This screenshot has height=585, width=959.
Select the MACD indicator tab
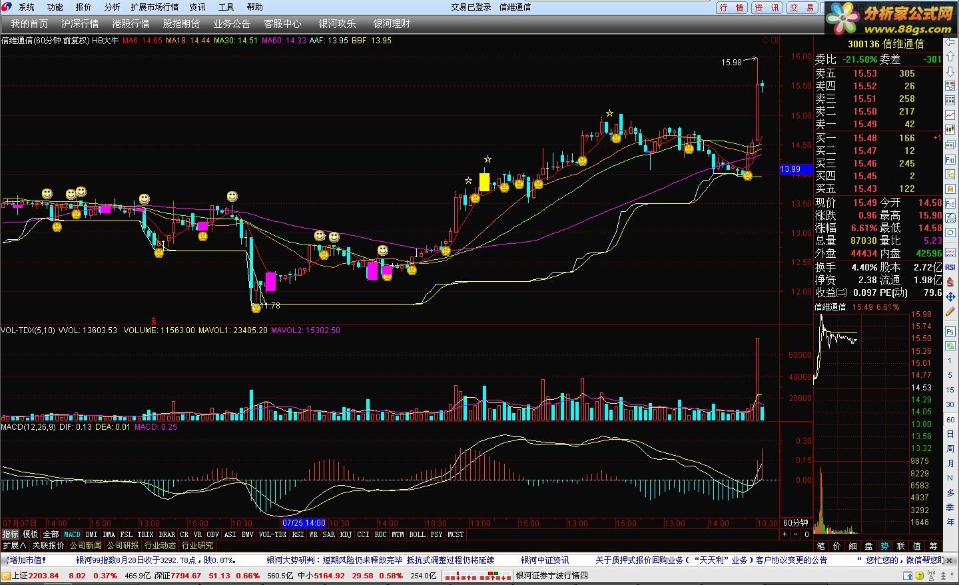coord(72,534)
